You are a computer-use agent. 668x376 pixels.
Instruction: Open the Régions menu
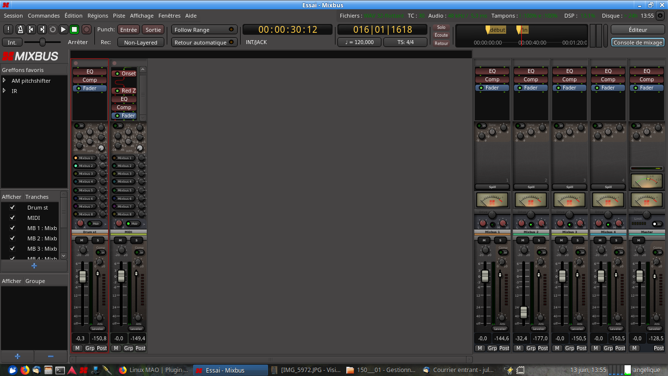coord(98,16)
